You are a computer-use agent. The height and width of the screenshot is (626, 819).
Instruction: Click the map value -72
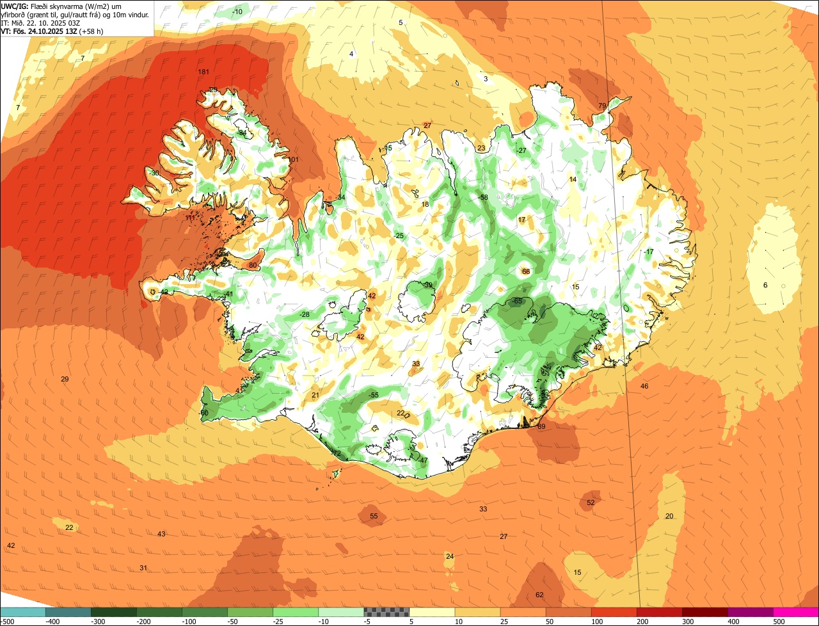(x=336, y=453)
